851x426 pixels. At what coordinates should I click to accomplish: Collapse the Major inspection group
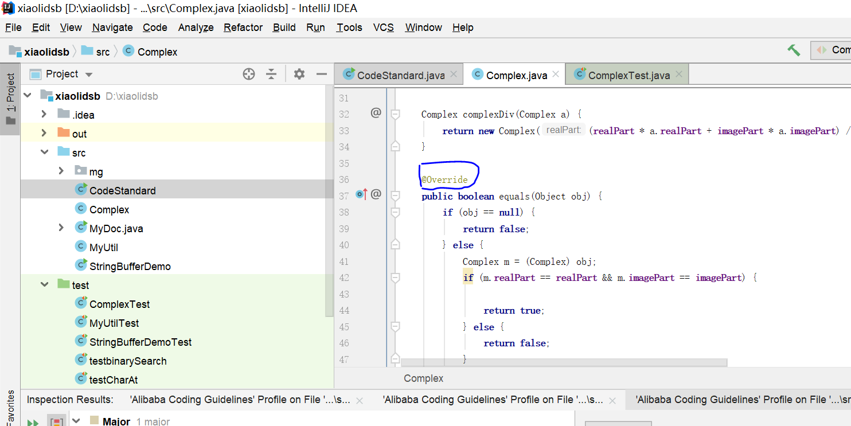tap(77, 421)
